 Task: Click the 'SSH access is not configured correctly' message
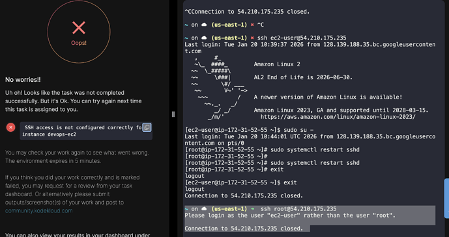82,131
